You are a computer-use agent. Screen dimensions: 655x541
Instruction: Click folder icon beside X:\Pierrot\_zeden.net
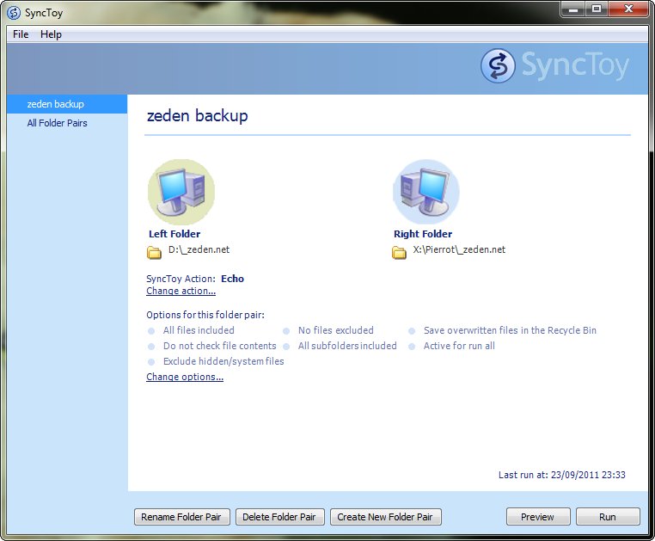[x=399, y=253]
